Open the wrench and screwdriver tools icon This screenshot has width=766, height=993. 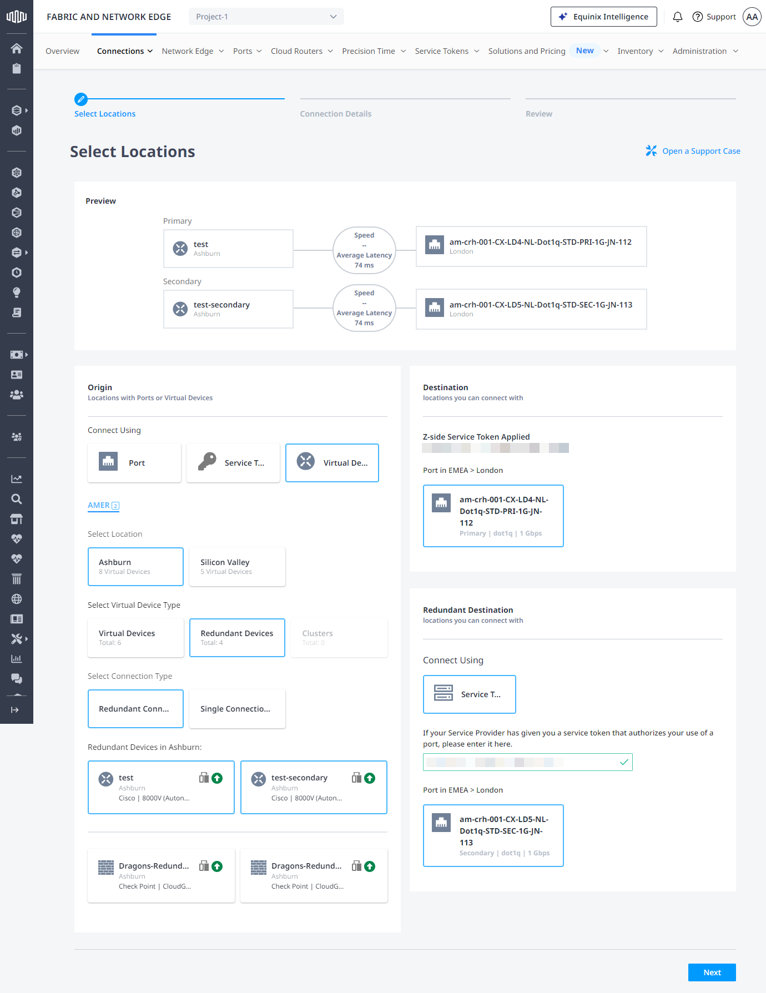[17, 639]
